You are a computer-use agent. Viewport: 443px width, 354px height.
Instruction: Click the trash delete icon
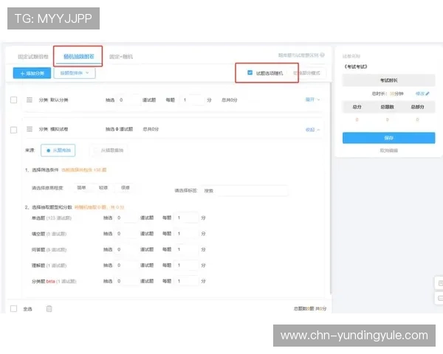(x=49, y=308)
